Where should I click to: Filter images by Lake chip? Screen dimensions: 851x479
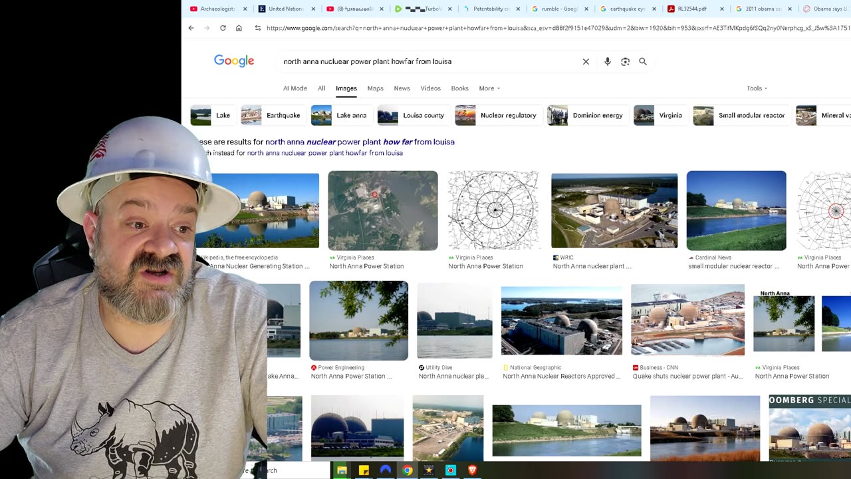pos(213,115)
